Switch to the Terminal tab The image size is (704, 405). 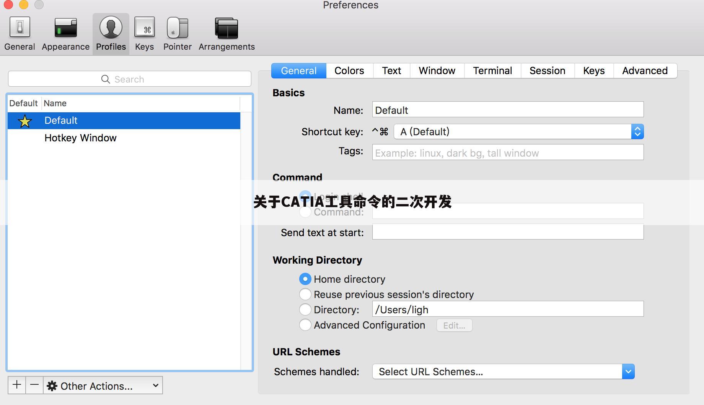point(492,71)
